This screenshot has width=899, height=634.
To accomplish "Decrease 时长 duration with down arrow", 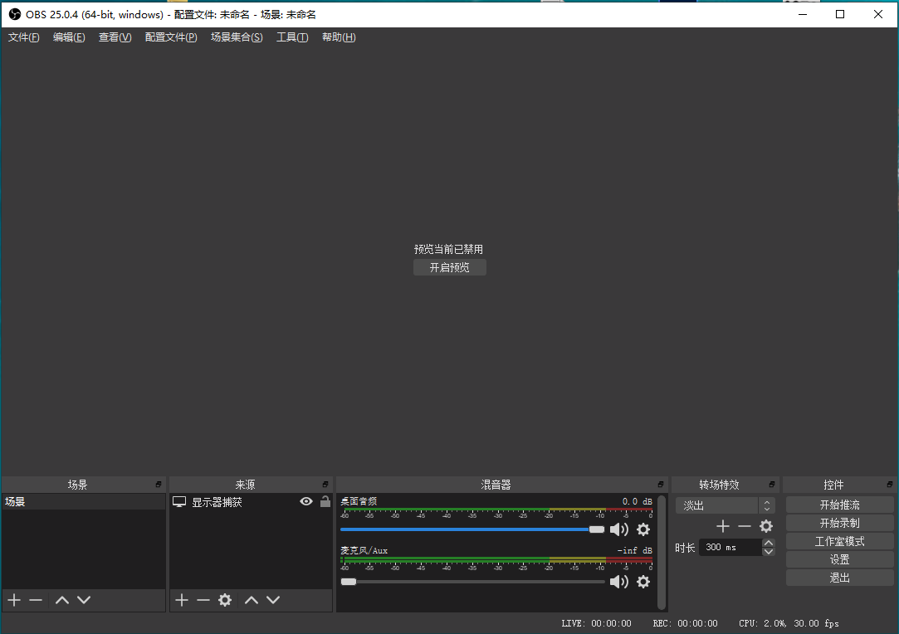I will pos(769,552).
